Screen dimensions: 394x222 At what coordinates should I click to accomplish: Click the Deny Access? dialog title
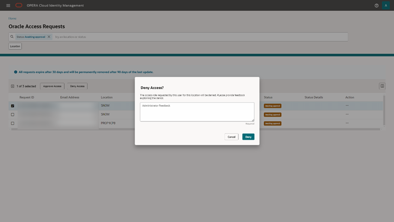coord(152,88)
